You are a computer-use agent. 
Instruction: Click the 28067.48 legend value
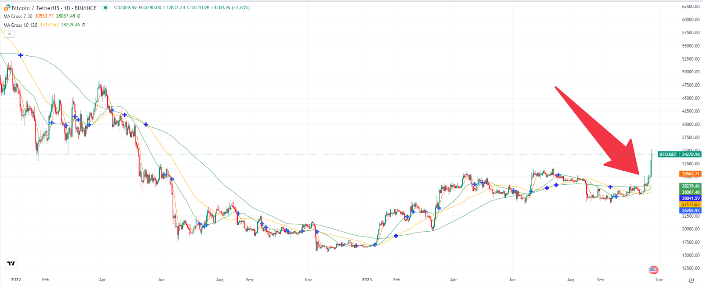click(x=65, y=16)
